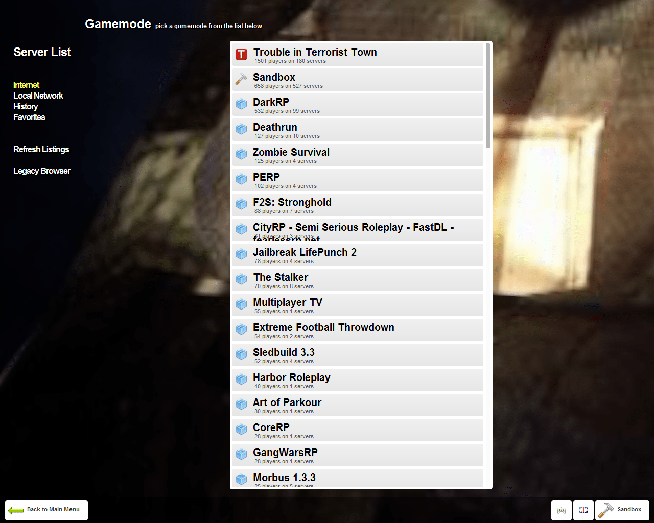The image size is (654, 523).
Task: Switch to the History tab
Action: coord(26,106)
